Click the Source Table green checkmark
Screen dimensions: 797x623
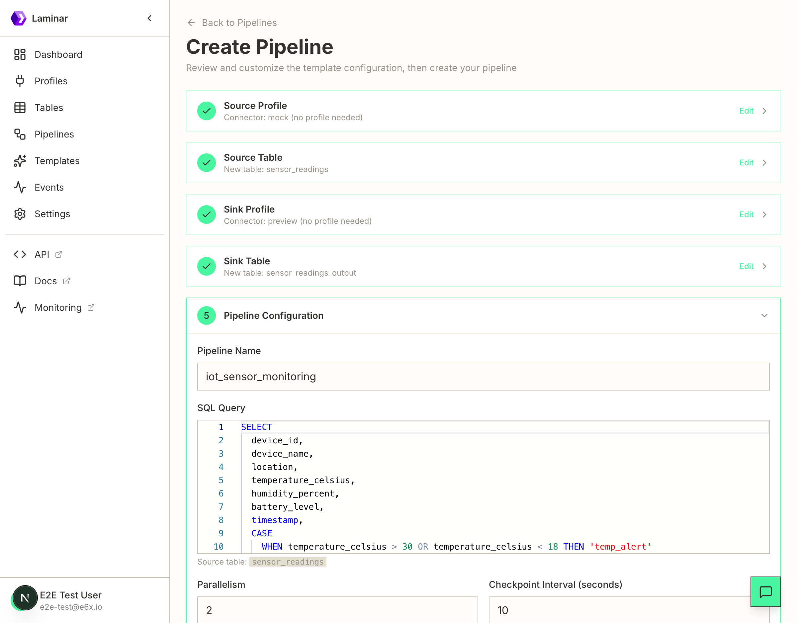tap(207, 163)
